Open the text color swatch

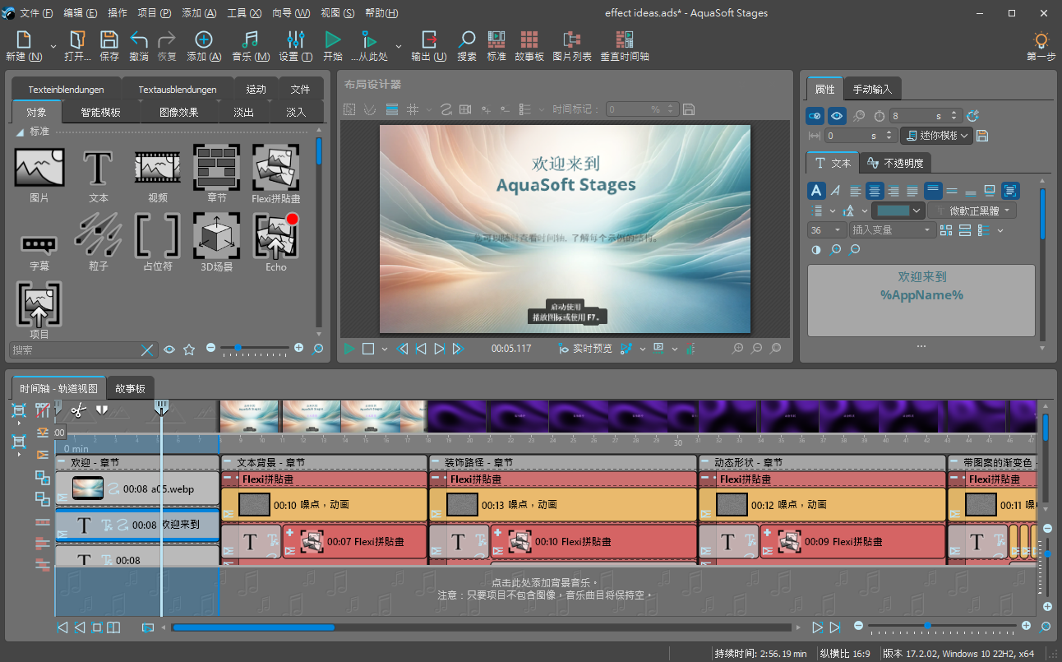pos(893,211)
